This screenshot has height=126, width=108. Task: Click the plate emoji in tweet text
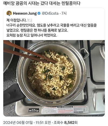pos(30,20)
